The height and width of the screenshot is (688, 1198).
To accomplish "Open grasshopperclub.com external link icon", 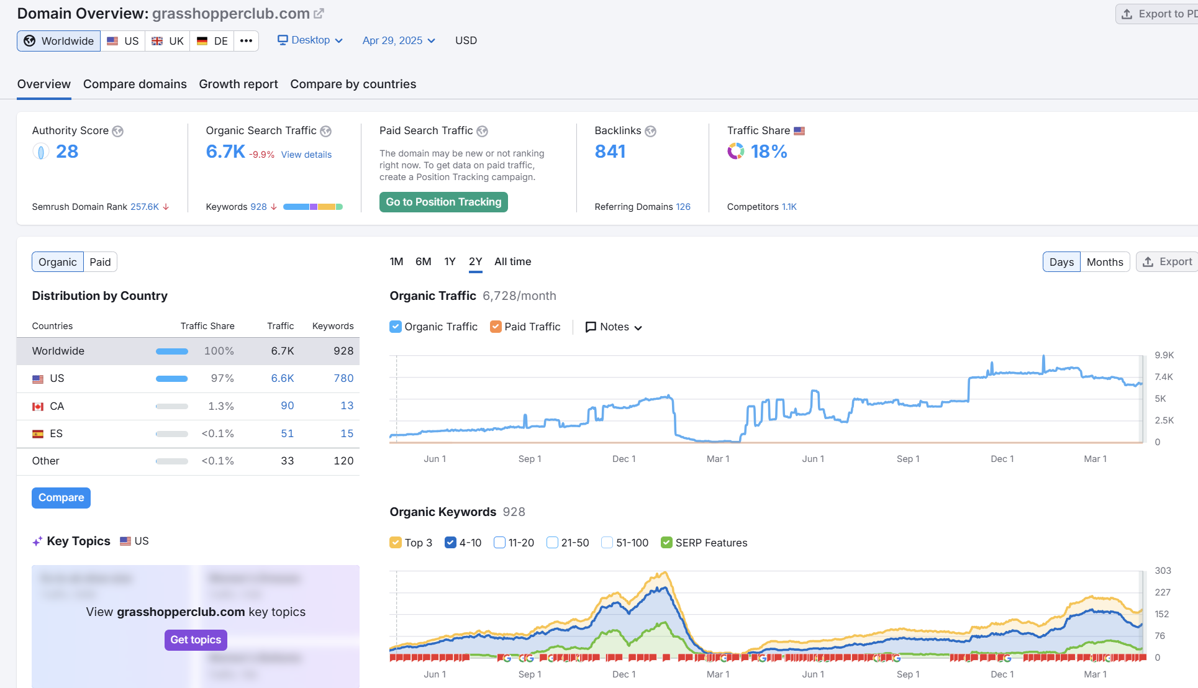I will 319,14.
